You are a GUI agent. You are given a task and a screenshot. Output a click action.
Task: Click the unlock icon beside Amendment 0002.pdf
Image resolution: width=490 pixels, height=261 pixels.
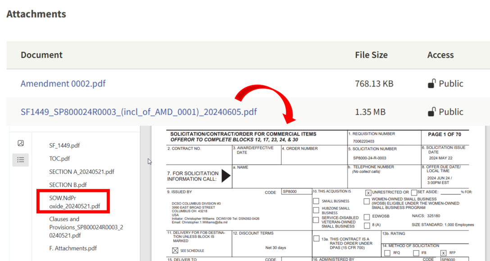click(432, 83)
